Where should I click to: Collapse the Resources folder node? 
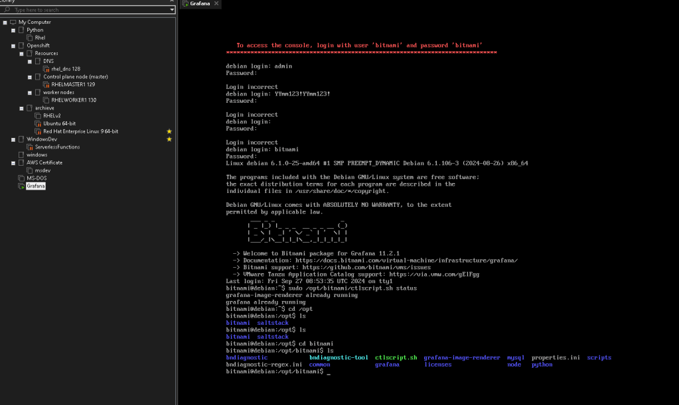[x=21, y=54]
